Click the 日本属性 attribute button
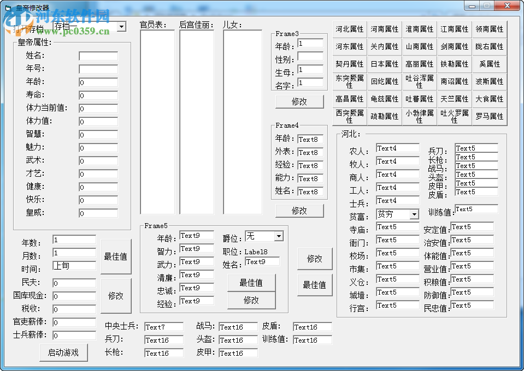 (x=384, y=64)
